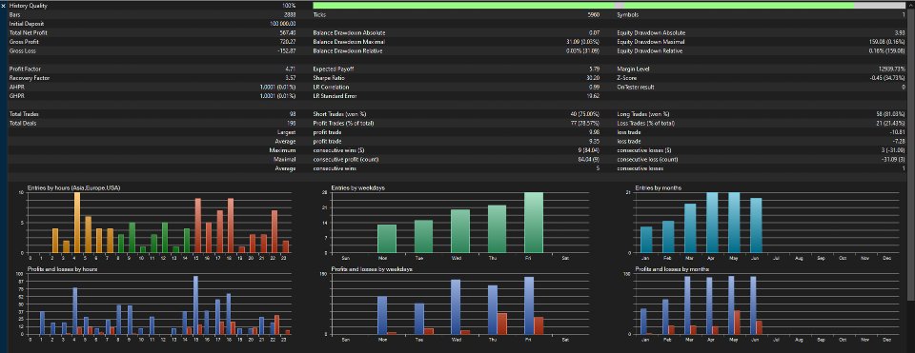Select the Short Trades value 40 (75.00%)
Viewport: 915px width, 353px height.
[x=584, y=114]
